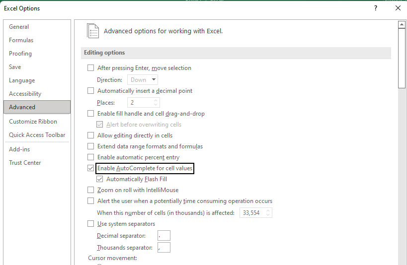407x265 pixels.
Task: Toggle 'Automatically insert a decimal point'
Action: (90, 91)
